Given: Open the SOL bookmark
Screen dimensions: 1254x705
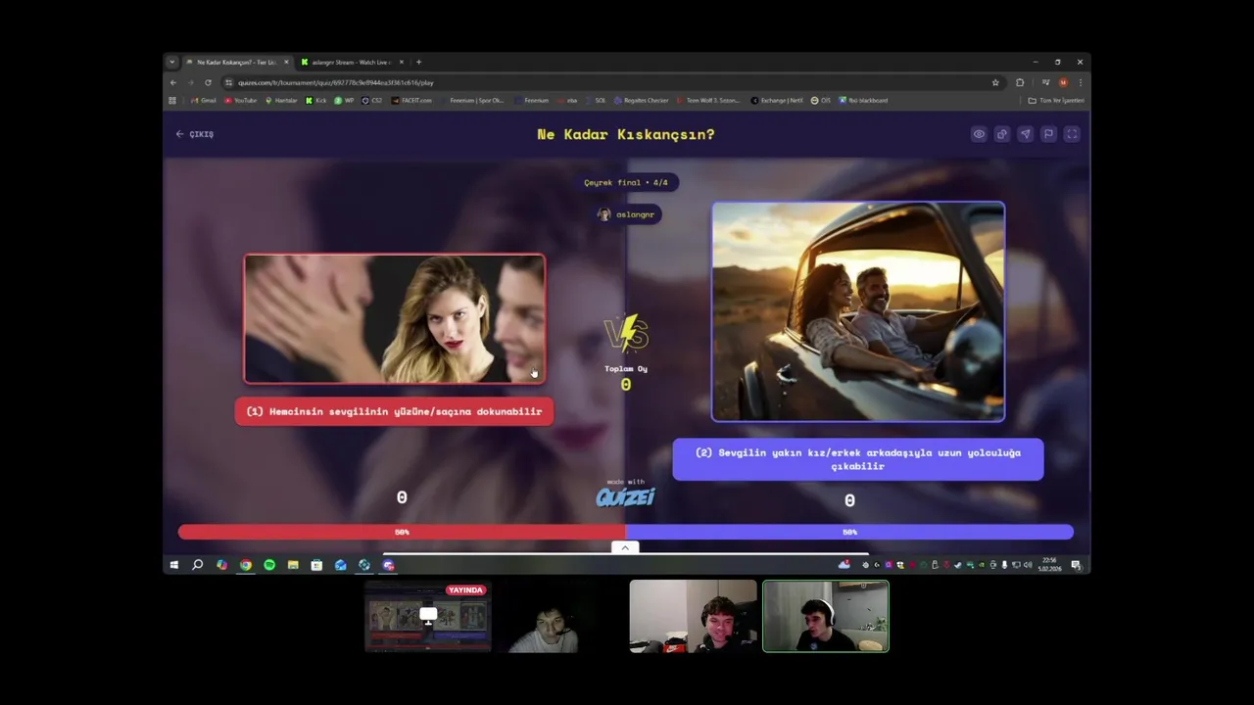Looking at the screenshot, I should (596, 100).
